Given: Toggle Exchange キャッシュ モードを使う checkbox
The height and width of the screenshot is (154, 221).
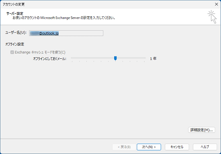Looking at the screenshot, I should pos(12,52).
